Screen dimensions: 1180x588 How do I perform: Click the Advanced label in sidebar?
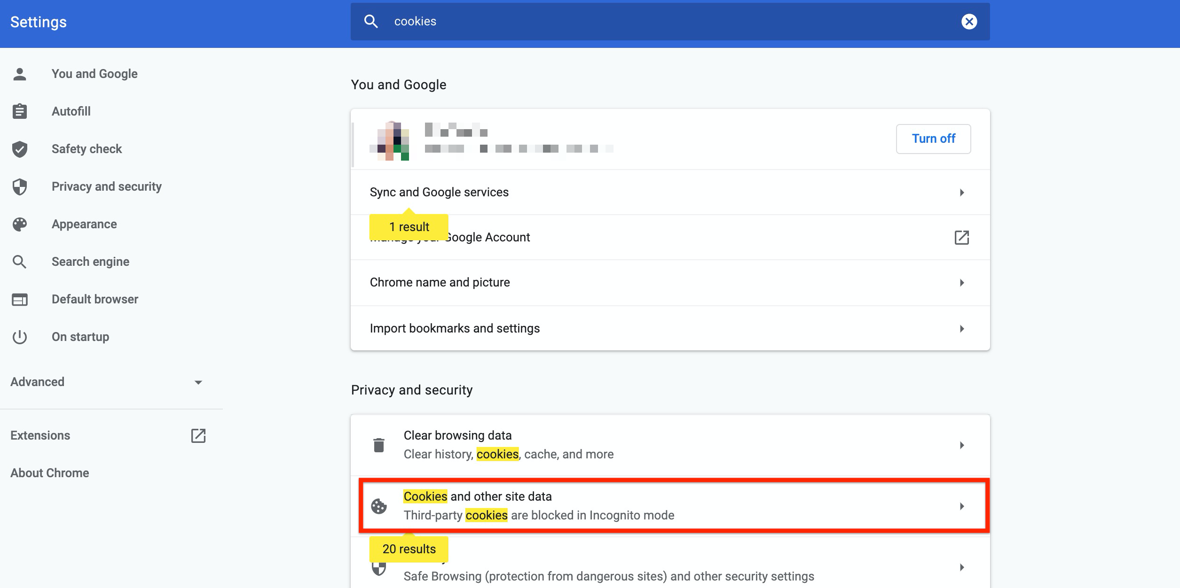(x=37, y=382)
